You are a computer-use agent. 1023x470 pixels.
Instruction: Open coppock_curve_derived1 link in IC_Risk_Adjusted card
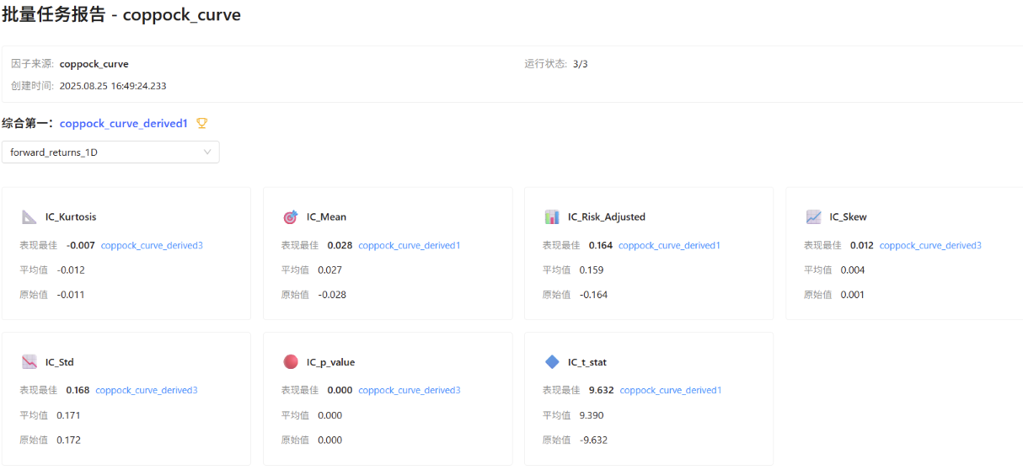coord(669,245)
